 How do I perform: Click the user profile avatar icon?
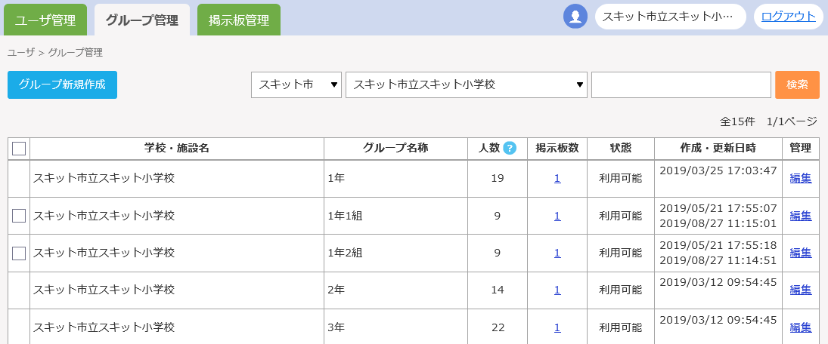coord(575,17)
